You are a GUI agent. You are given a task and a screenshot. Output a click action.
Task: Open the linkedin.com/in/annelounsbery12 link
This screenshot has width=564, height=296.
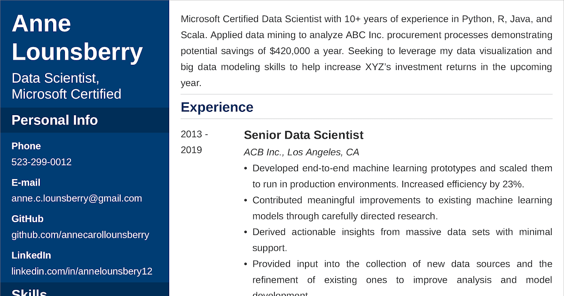[82, 271]
